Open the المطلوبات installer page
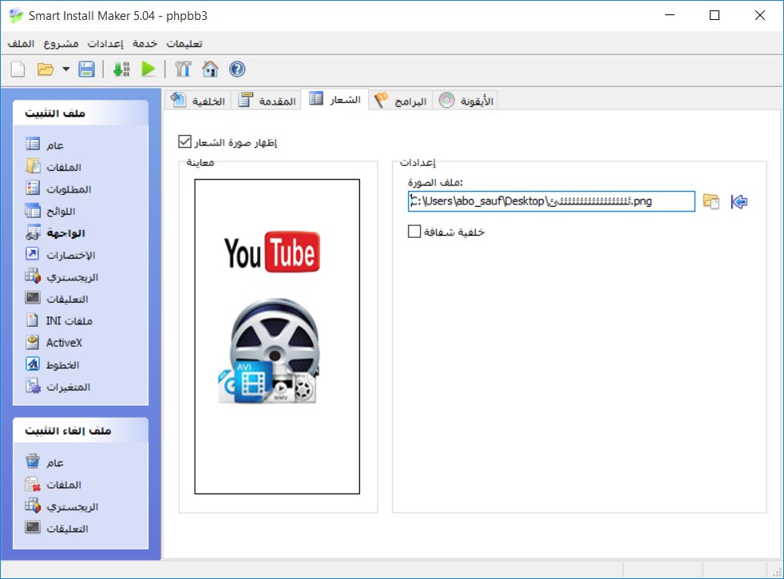 (58, 189)
